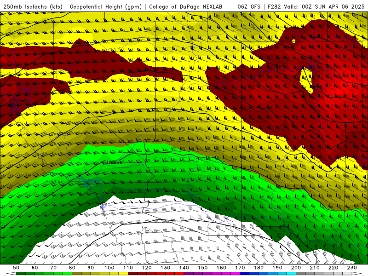Click the '100' colorbar tick label
The height and width of the screenshot is (276, 368).
pos(109,268)
